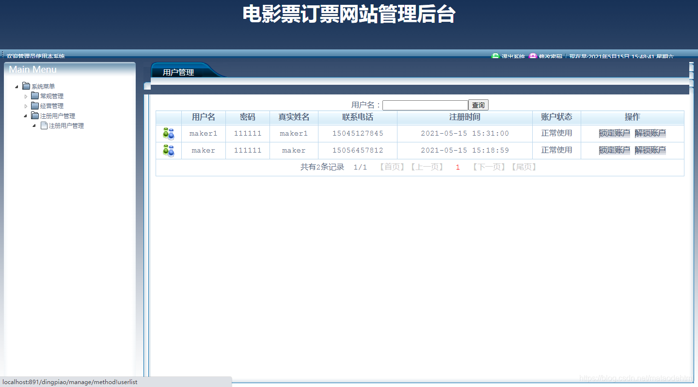Screen dimensions: 698x387
Task: Click the 系统菜单 folder icon
Action: tap(26, 86)
